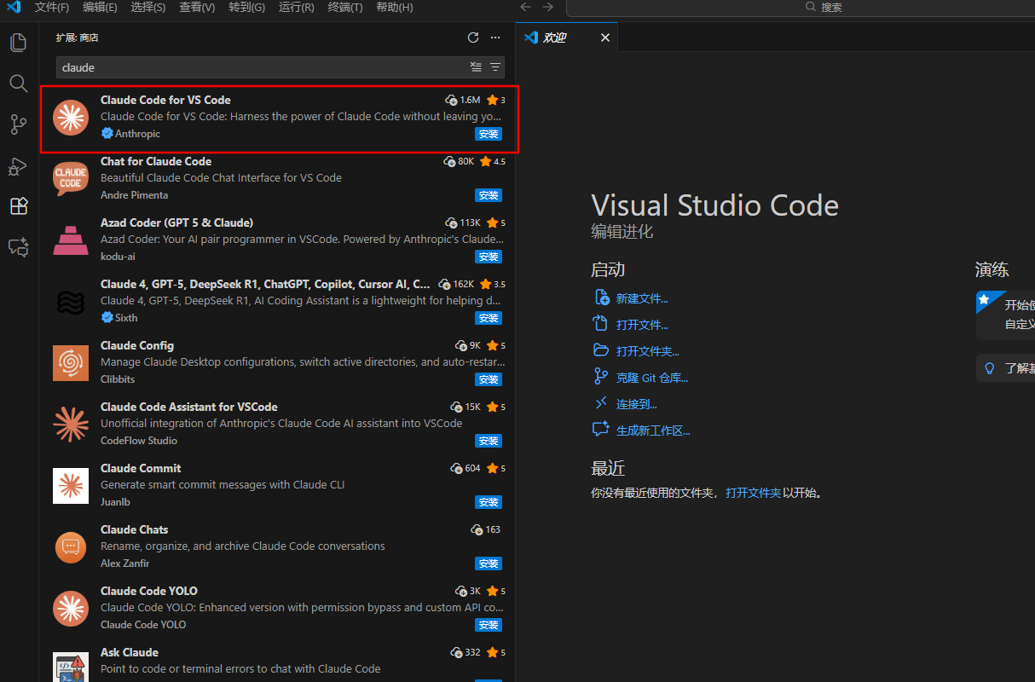1035x682 pixels.
Task: Install the Sixth AI coding extension
Action: click(x=489, y=318)
